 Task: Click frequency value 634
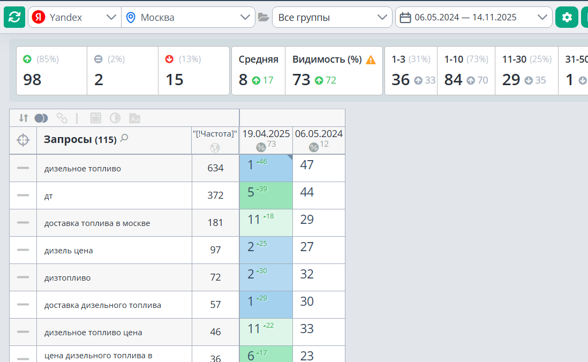[215, 168]
